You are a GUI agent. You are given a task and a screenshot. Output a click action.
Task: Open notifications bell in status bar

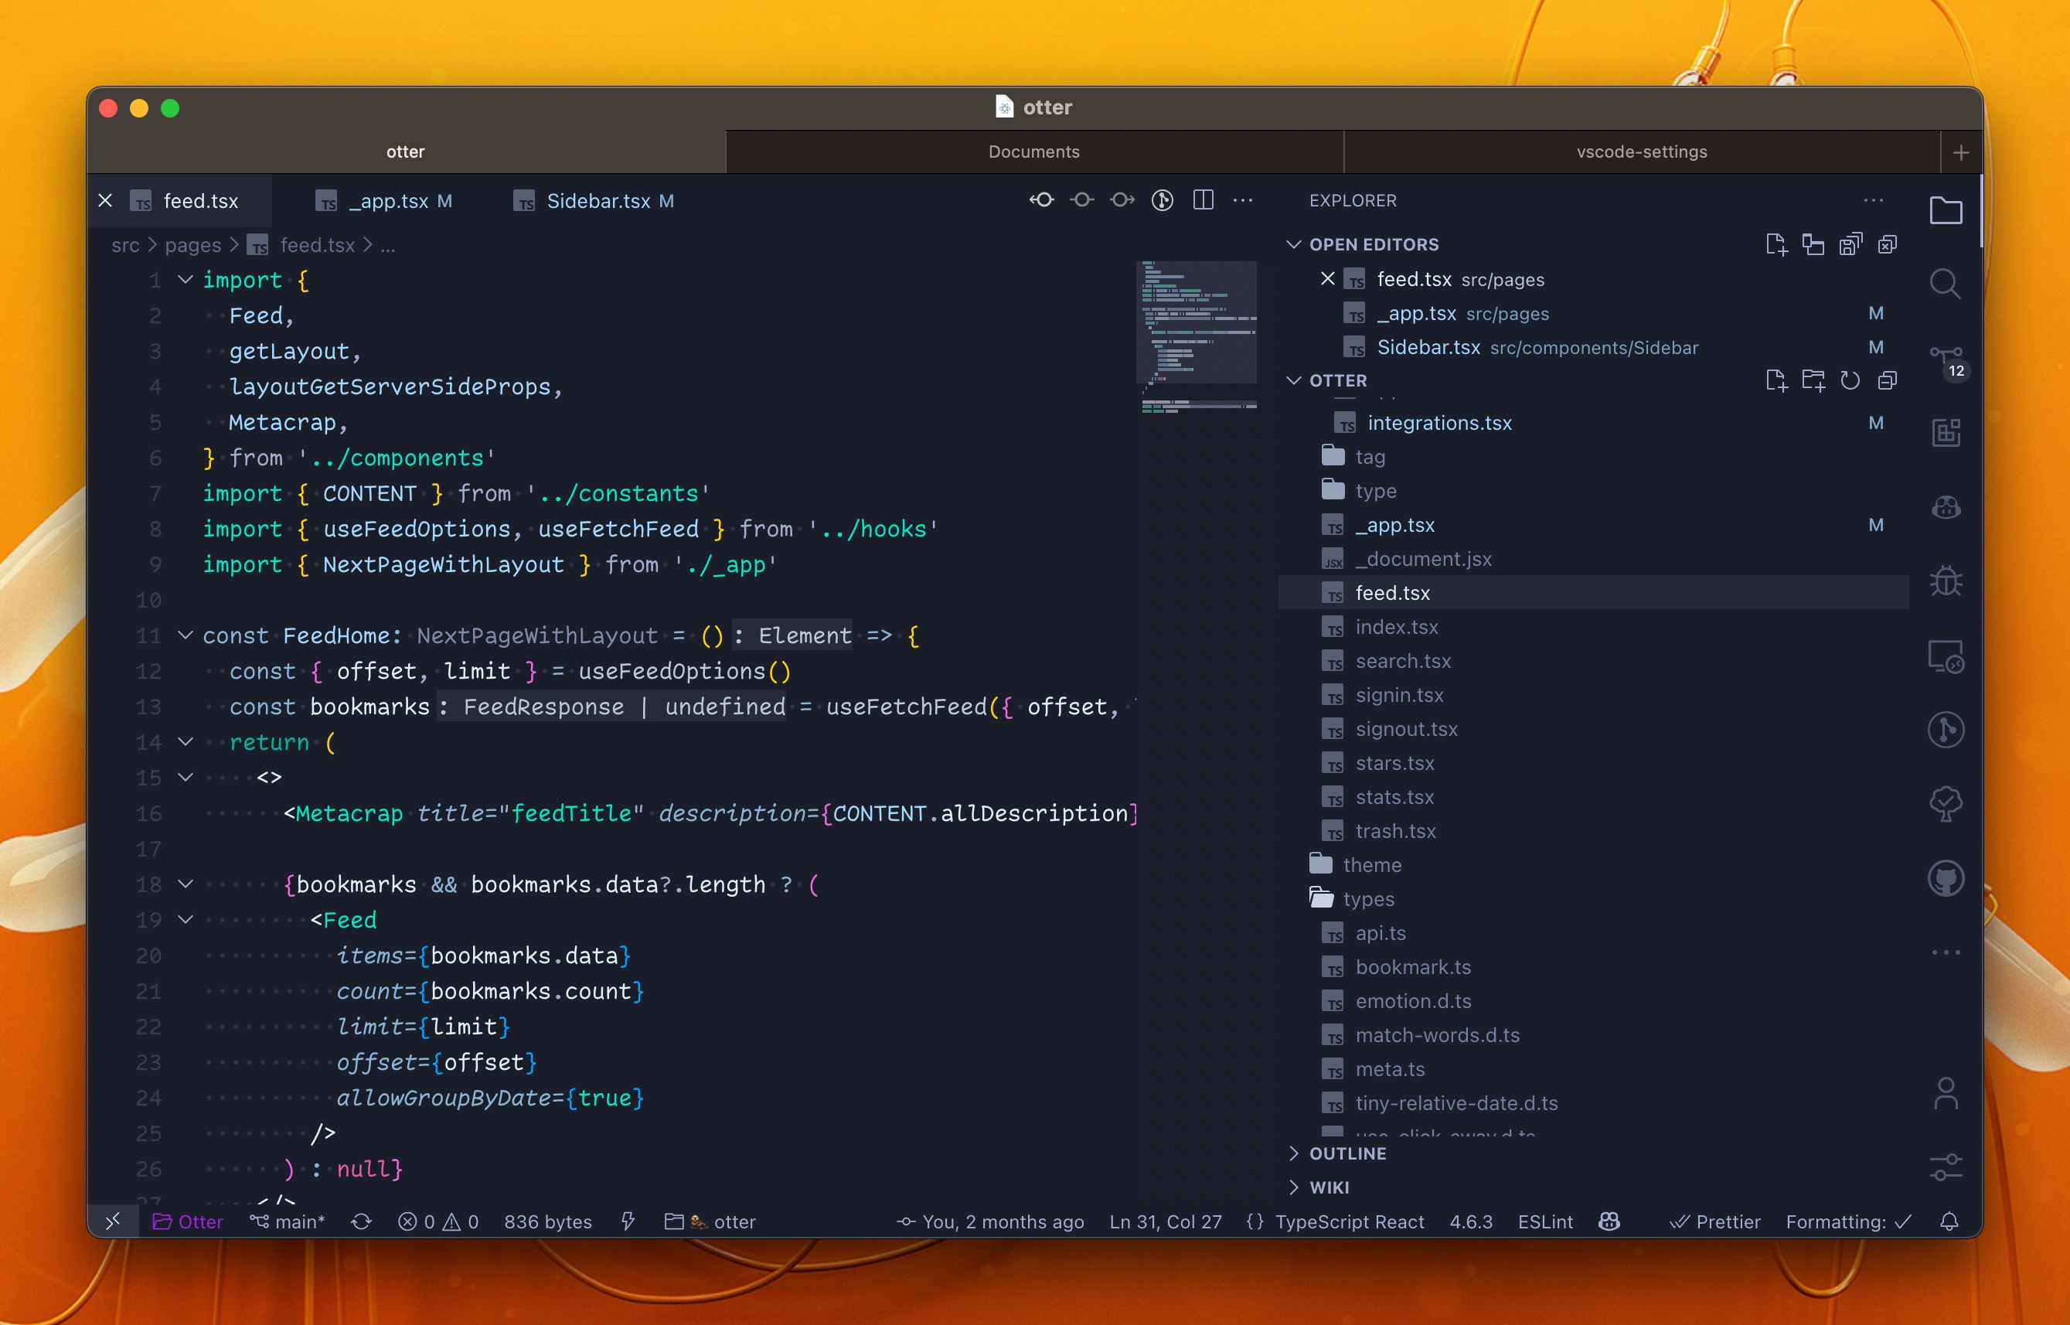[1949, 1221]
